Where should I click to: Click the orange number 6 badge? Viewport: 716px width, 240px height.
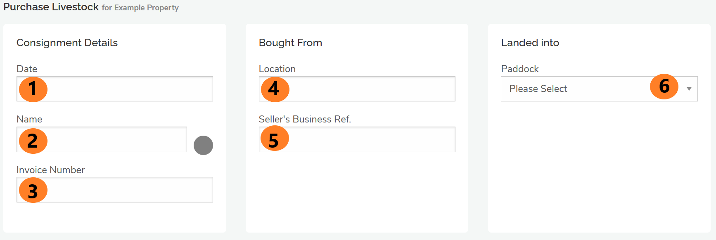[664, 87]
